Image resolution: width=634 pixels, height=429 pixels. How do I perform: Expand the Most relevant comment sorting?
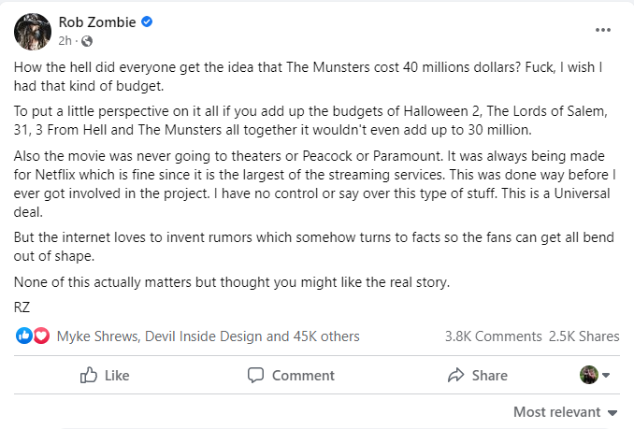[566, 412]
